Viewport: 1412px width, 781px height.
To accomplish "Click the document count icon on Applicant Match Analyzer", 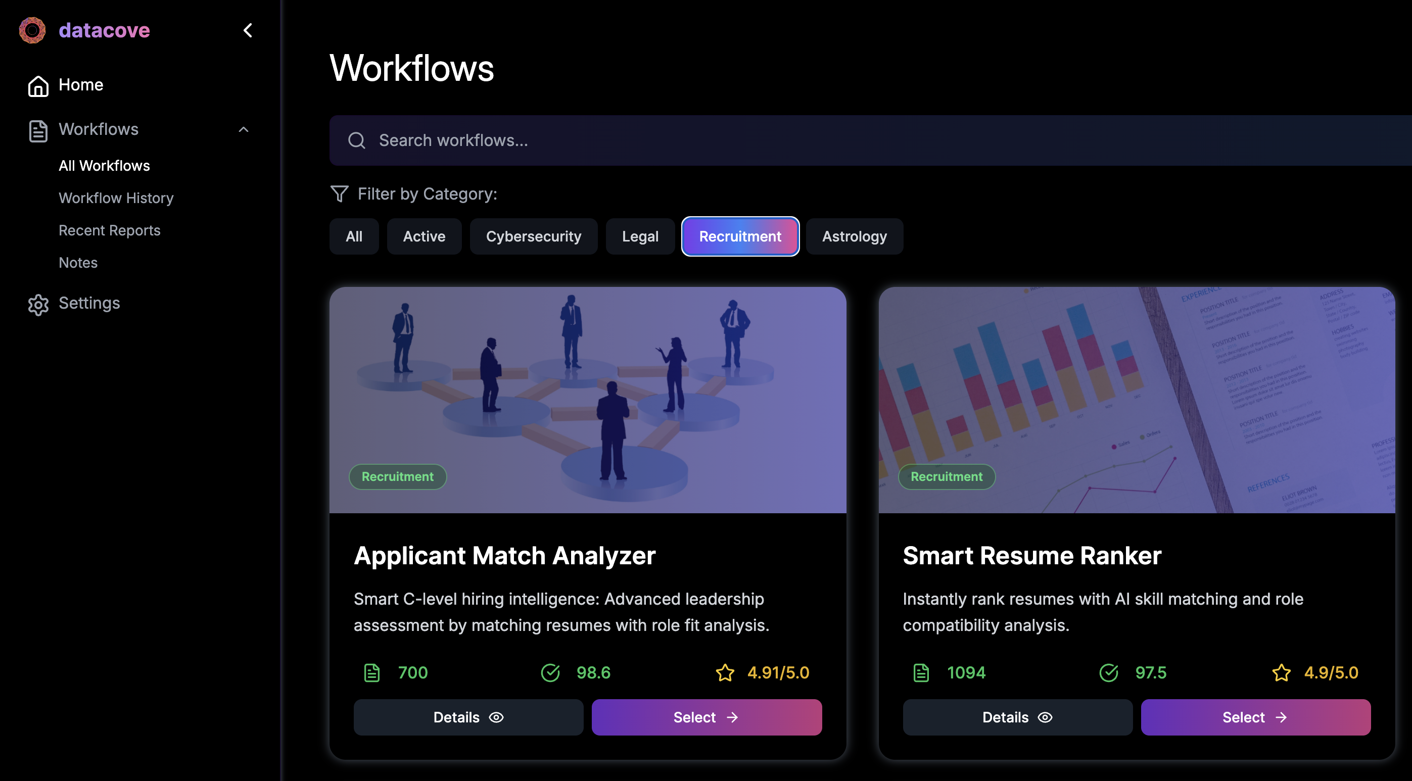I will pos(371,672).
